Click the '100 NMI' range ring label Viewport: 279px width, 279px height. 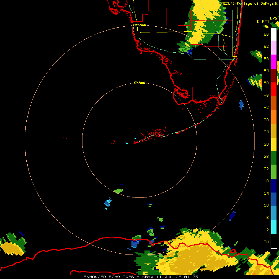pos(139,25)
